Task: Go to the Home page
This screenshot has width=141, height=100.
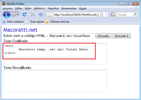Action: (x=41, y=15)
